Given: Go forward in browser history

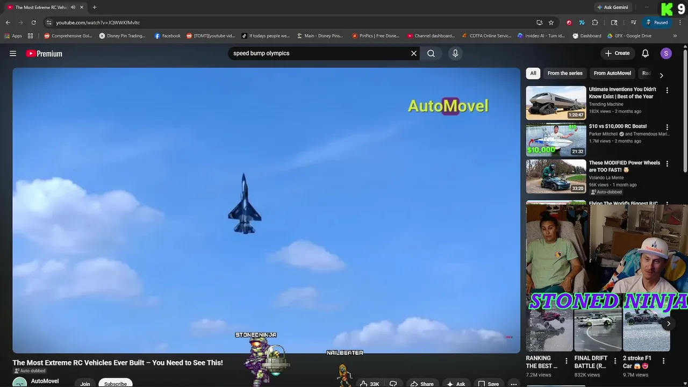Looking at the screenshot, I should click(20, 23).
